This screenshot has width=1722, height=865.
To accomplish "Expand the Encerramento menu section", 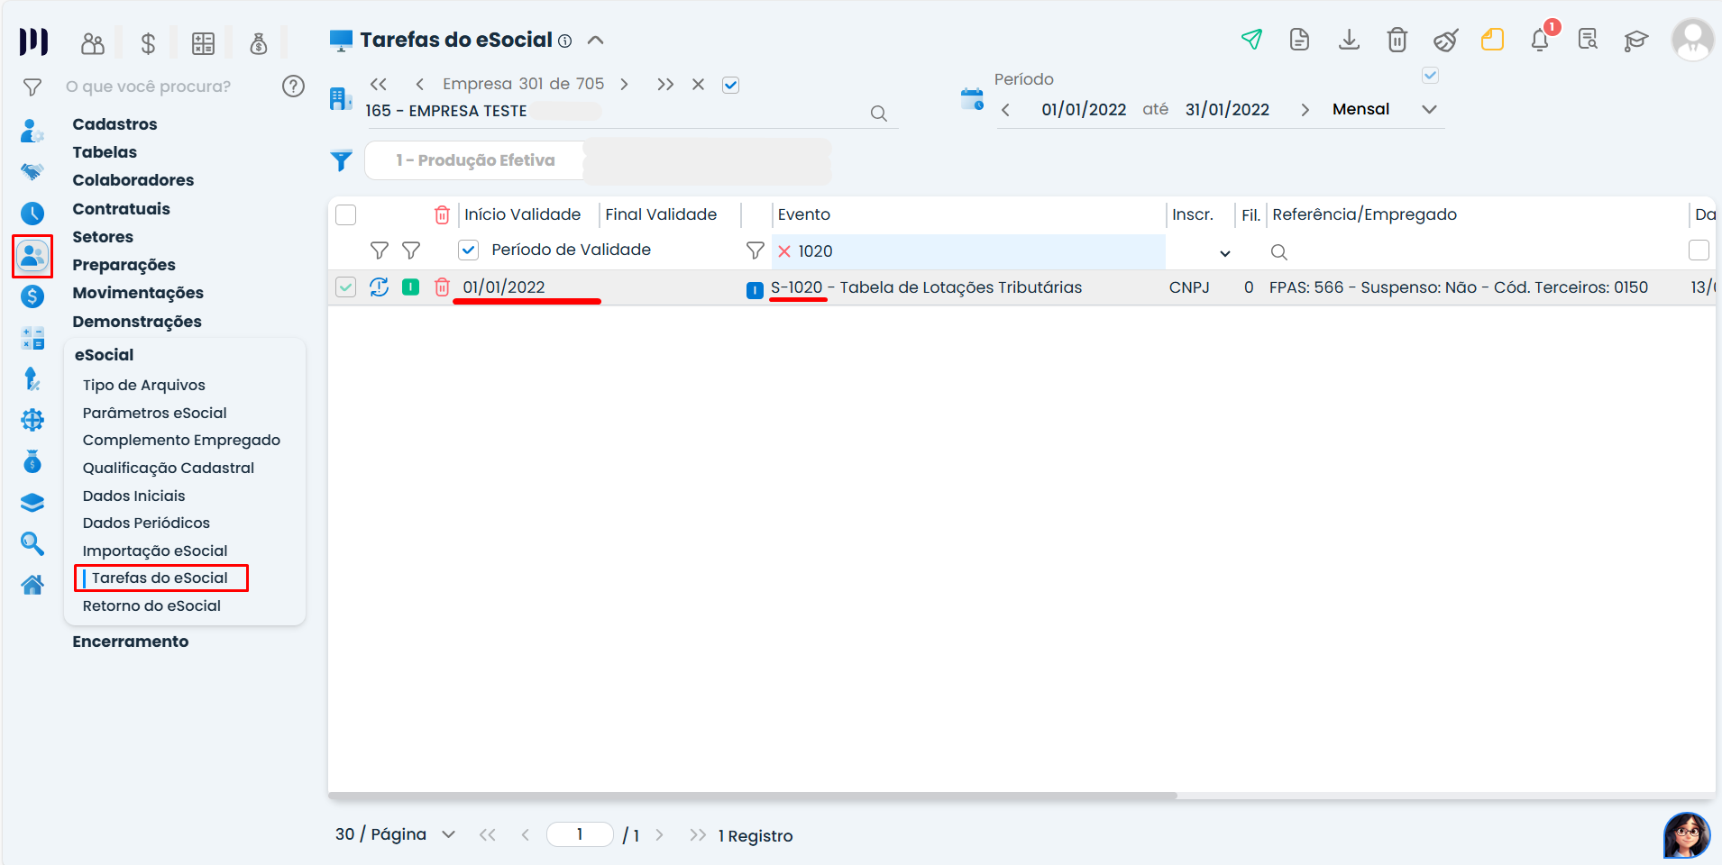I will pos(131,642).
